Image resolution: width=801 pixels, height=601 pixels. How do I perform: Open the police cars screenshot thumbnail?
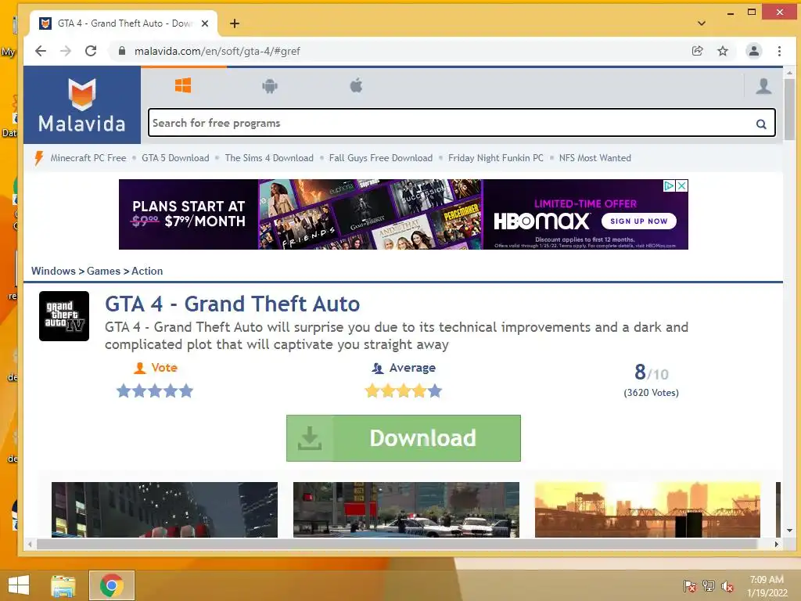tap(406, 509)
